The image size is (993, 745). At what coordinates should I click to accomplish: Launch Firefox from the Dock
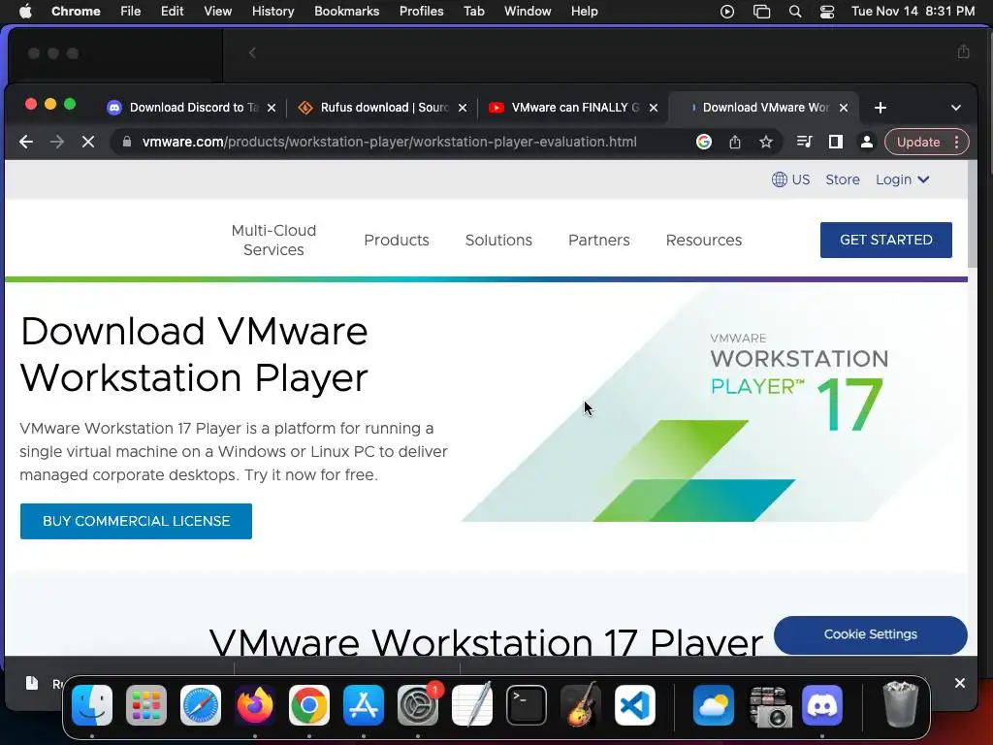(255, 705)
